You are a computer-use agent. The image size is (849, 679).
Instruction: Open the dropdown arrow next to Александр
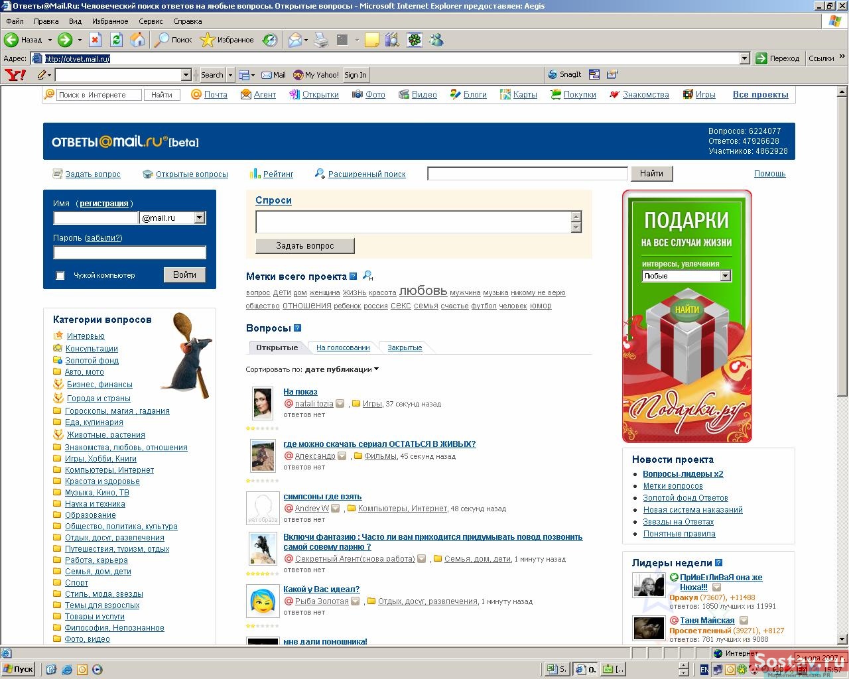click(342, 456)
